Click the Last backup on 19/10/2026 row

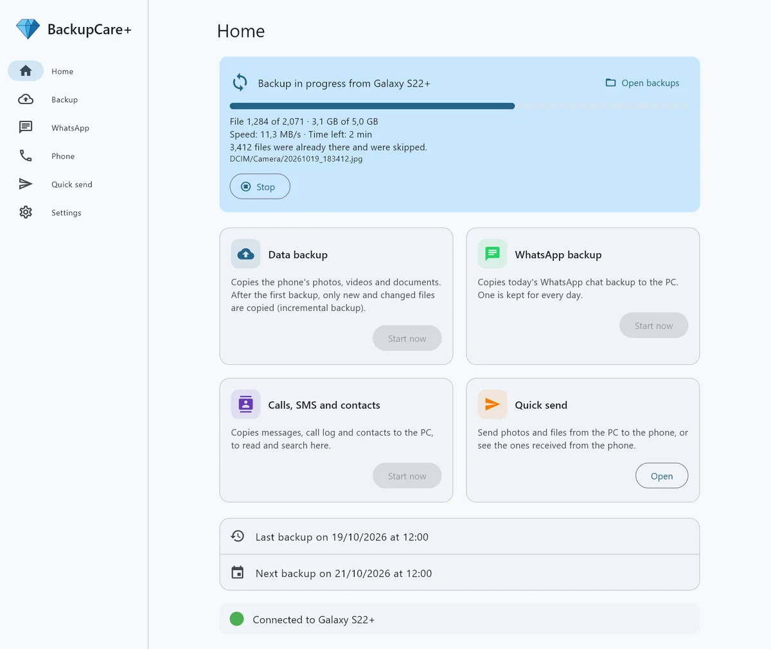(459, 537)
